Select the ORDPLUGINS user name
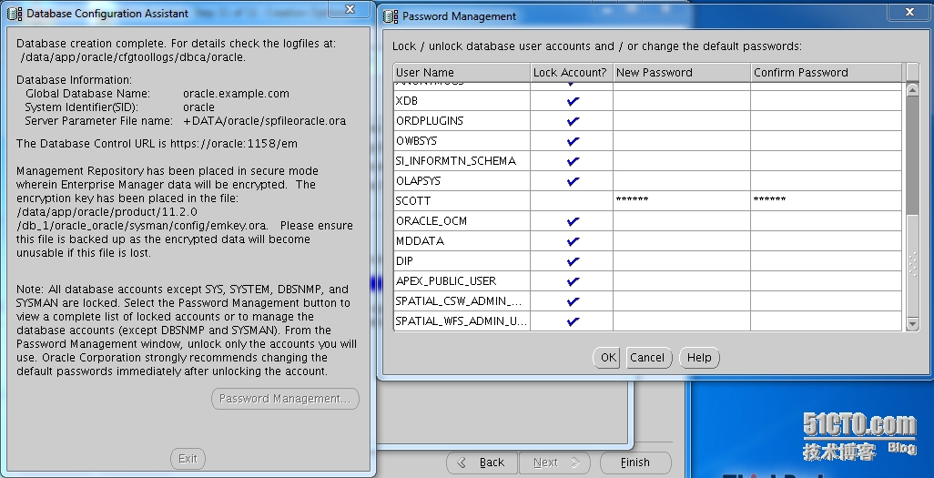Screen dimensions: 934x478 point(462,121)
